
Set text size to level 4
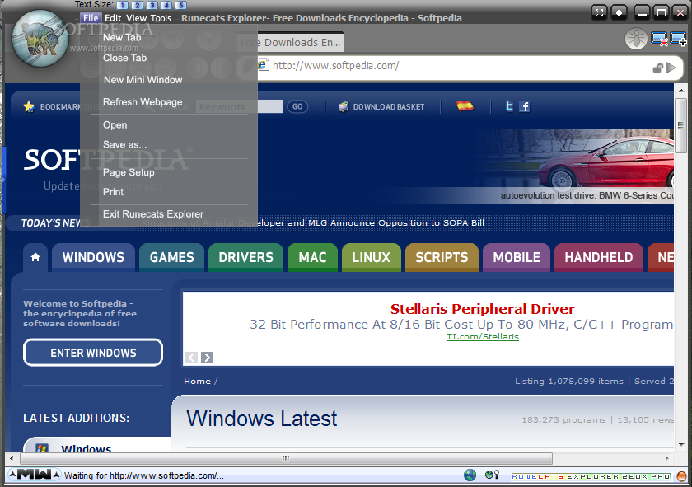coord(166,5)
